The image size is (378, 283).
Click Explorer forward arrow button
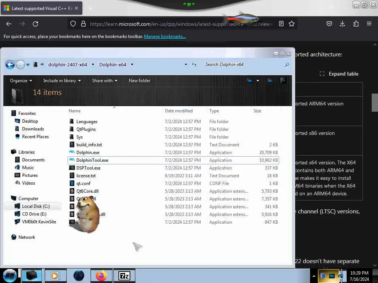coord(21,64)
